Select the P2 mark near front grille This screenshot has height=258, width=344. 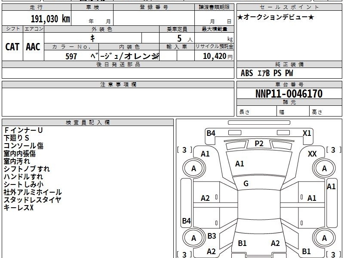tap(259, 144)
